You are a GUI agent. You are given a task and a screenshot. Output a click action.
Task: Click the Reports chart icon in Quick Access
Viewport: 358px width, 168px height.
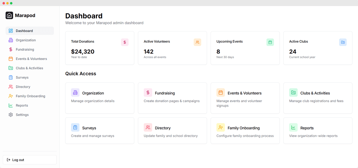tap(293, 128)
